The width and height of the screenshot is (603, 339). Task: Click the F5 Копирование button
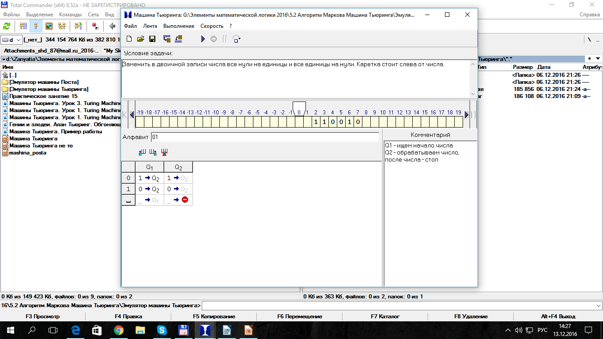coord(214,316)
